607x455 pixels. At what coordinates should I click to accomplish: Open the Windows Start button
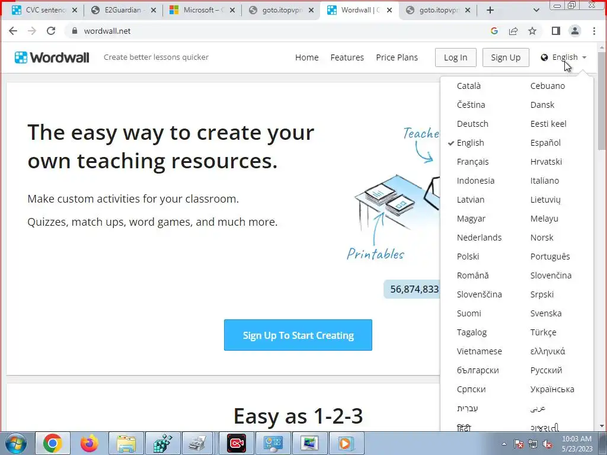pos(16,443)
